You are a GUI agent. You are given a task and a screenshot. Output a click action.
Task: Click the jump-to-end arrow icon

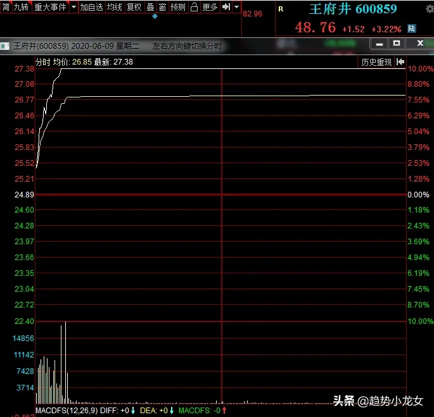226,7
